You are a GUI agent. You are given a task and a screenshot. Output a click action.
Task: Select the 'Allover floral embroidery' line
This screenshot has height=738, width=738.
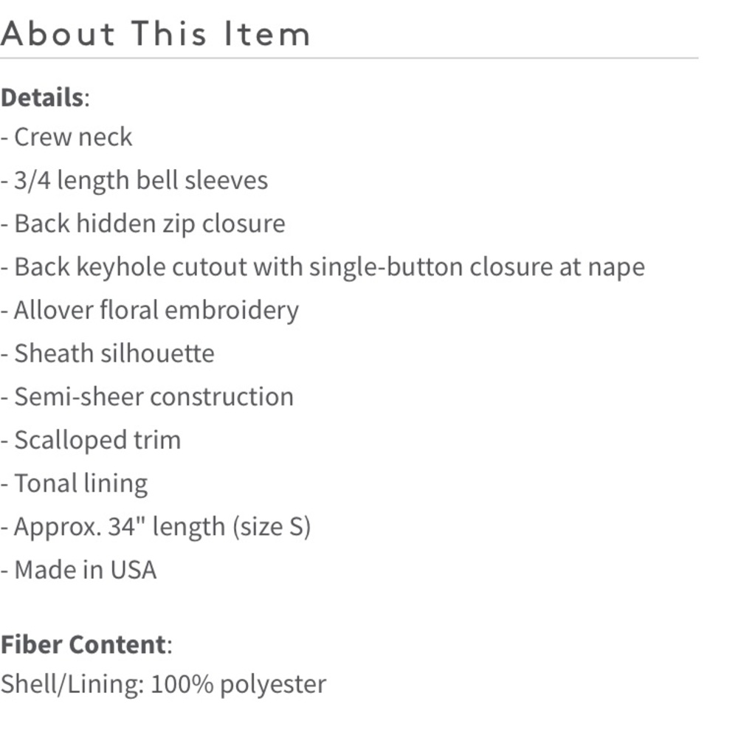(x=156, y=310)
